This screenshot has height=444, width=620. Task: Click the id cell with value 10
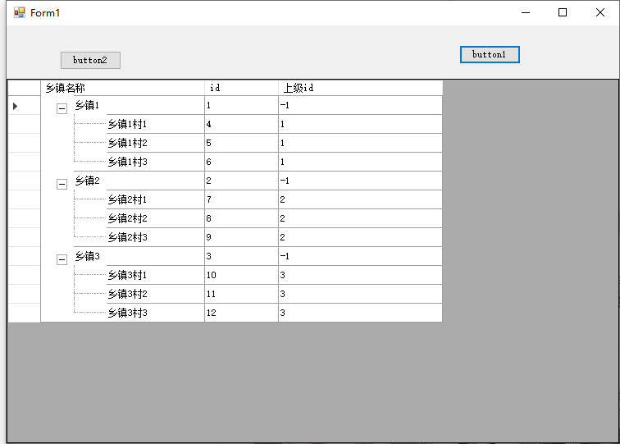pos(240,275)
